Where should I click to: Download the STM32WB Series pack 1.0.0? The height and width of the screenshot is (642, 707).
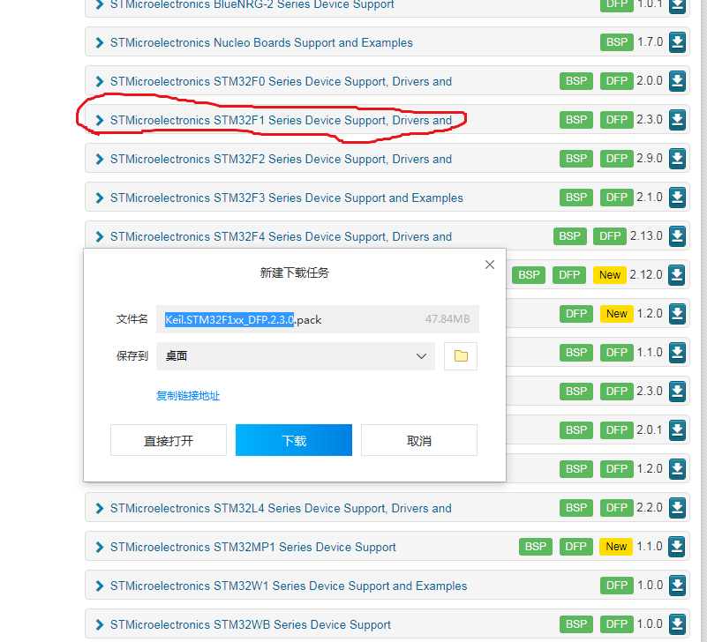coord(677,623)
